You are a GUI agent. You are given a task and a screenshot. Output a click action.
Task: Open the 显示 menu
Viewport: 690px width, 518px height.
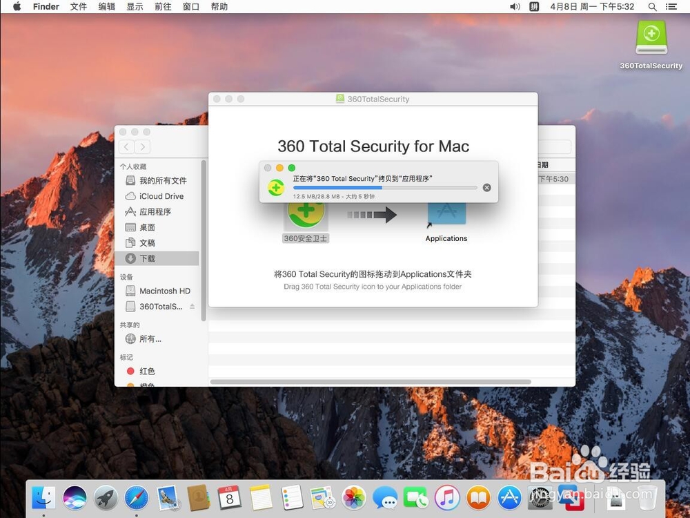pos(135,7)
